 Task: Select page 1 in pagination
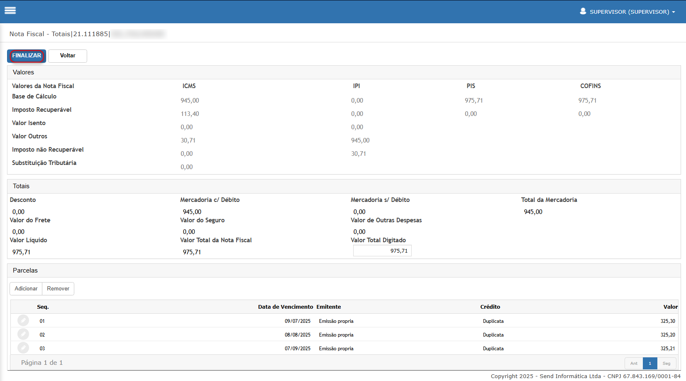click(x=650, y=363)
